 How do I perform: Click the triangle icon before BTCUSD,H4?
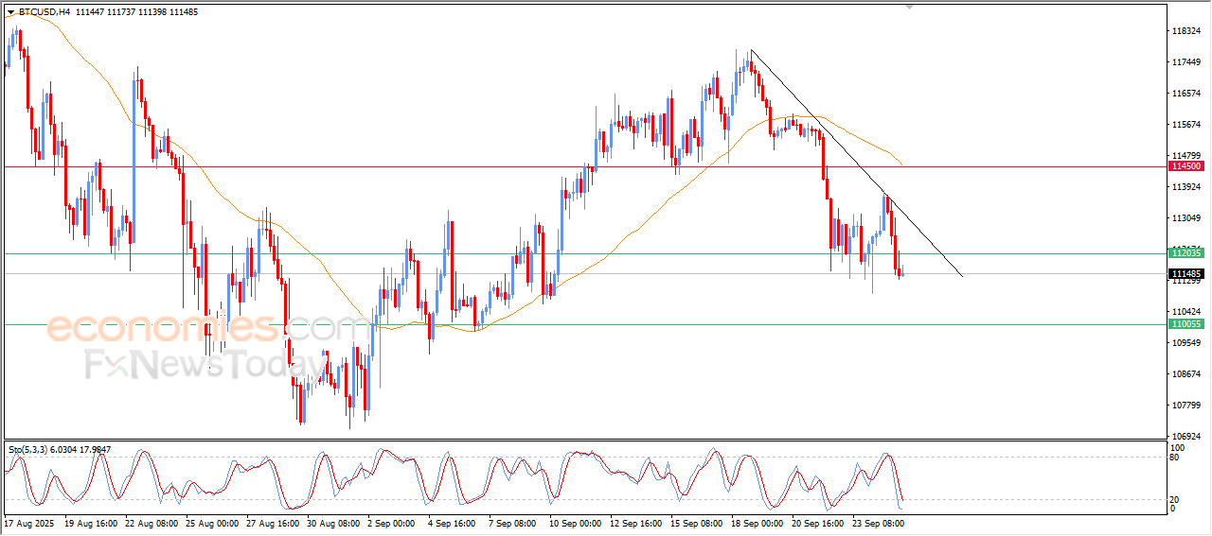point(10,12)
